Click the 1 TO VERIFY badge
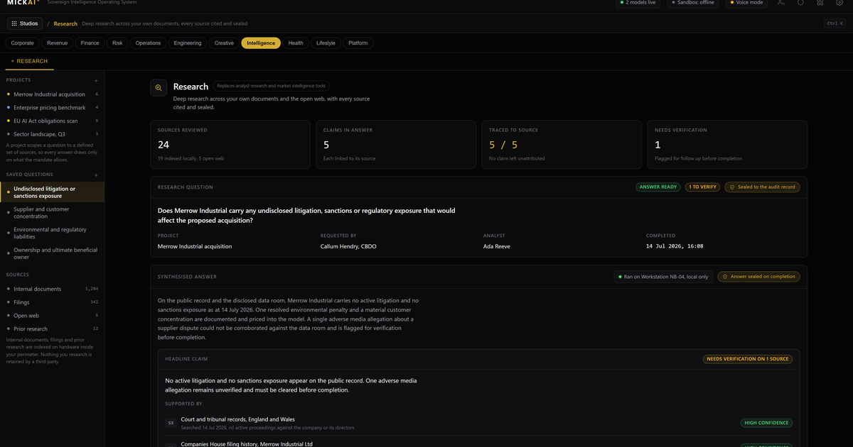Screen dimensions: 853x447 pos(702,187)
